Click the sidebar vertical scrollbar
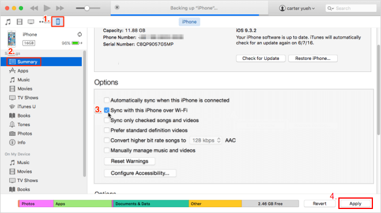The width and height of the screenshot is (381, 213). click(84, 113)
